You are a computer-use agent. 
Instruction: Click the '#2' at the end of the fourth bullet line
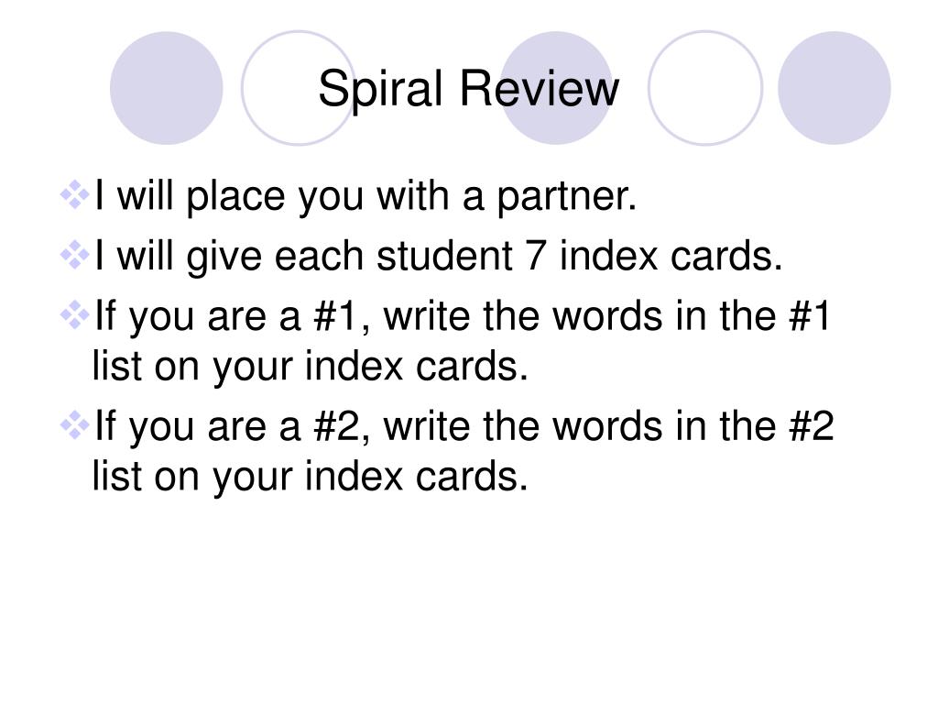812,426
